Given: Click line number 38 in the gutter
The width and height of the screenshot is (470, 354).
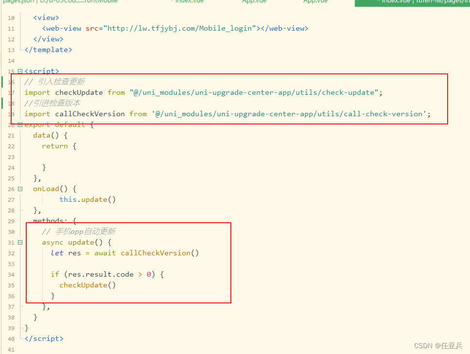Looking at the screenshot, I should click(11, 318).
